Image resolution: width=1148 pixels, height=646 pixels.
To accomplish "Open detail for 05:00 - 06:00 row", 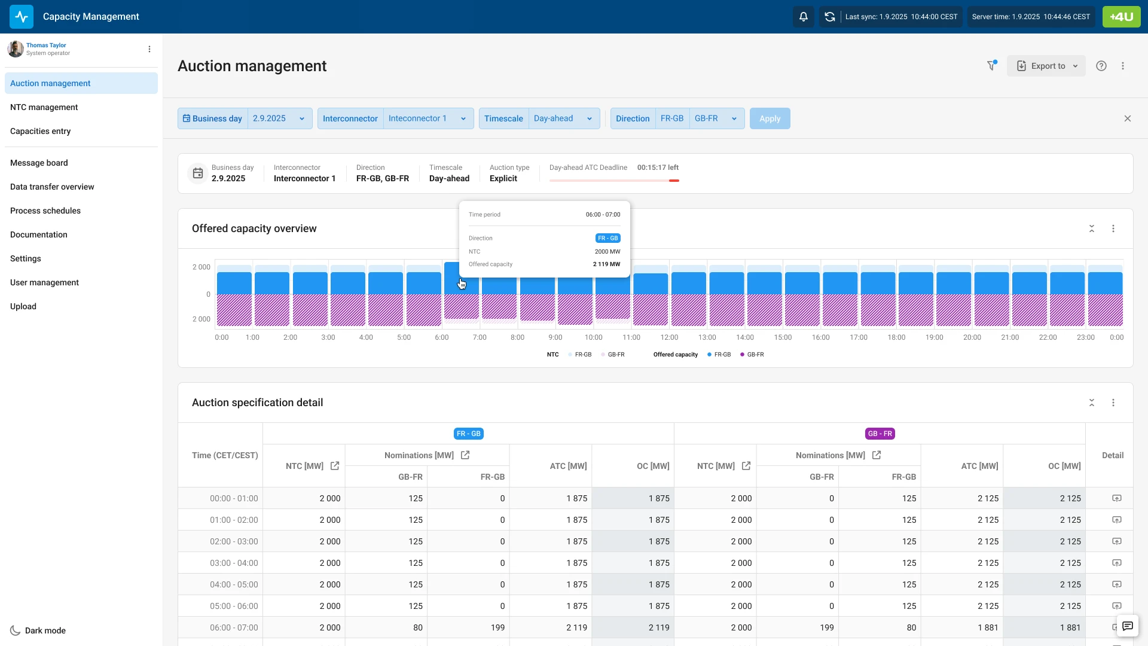I will 1117,606.
